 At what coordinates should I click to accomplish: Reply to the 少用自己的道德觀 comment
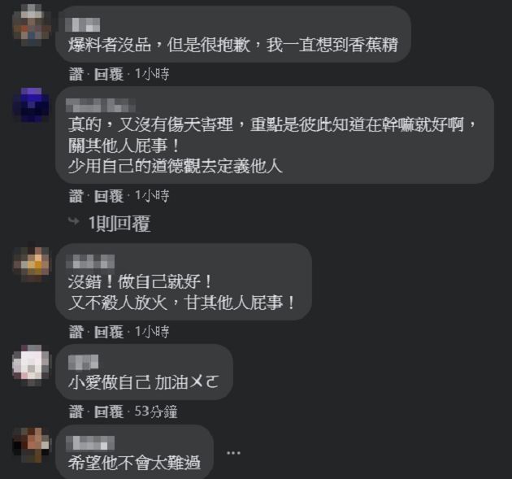(108, 196)
